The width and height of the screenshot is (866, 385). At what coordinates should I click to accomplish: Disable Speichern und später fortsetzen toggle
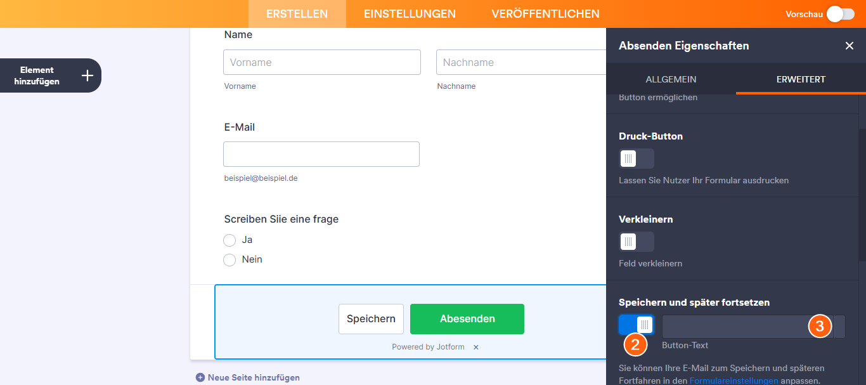click(637, 325)
